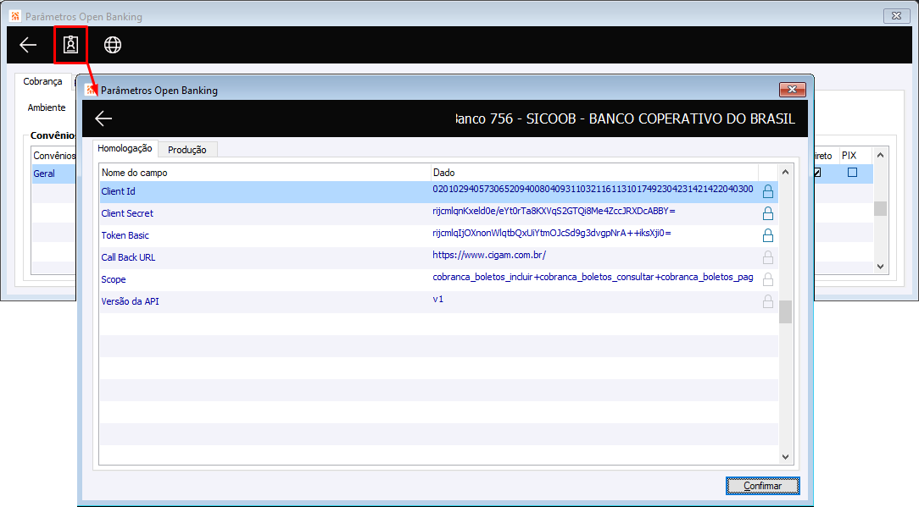Image resolution: width=919 pixels, height=507 pixels.
Task: Click the Client Id numeric value
Action: coord(593,189)
